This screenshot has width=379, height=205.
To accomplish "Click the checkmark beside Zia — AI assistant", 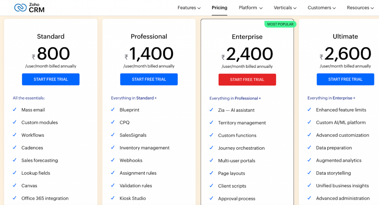I will 211,110.
